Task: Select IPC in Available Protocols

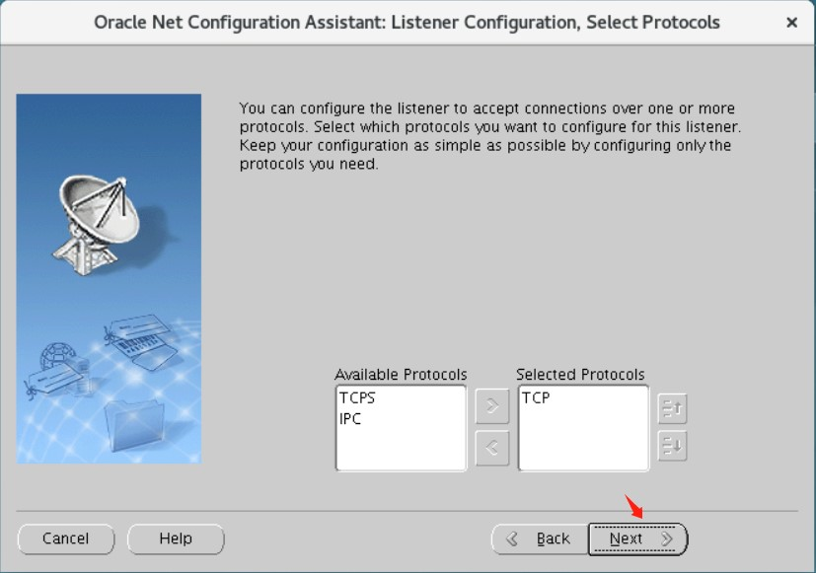Action: click(349, 418)
